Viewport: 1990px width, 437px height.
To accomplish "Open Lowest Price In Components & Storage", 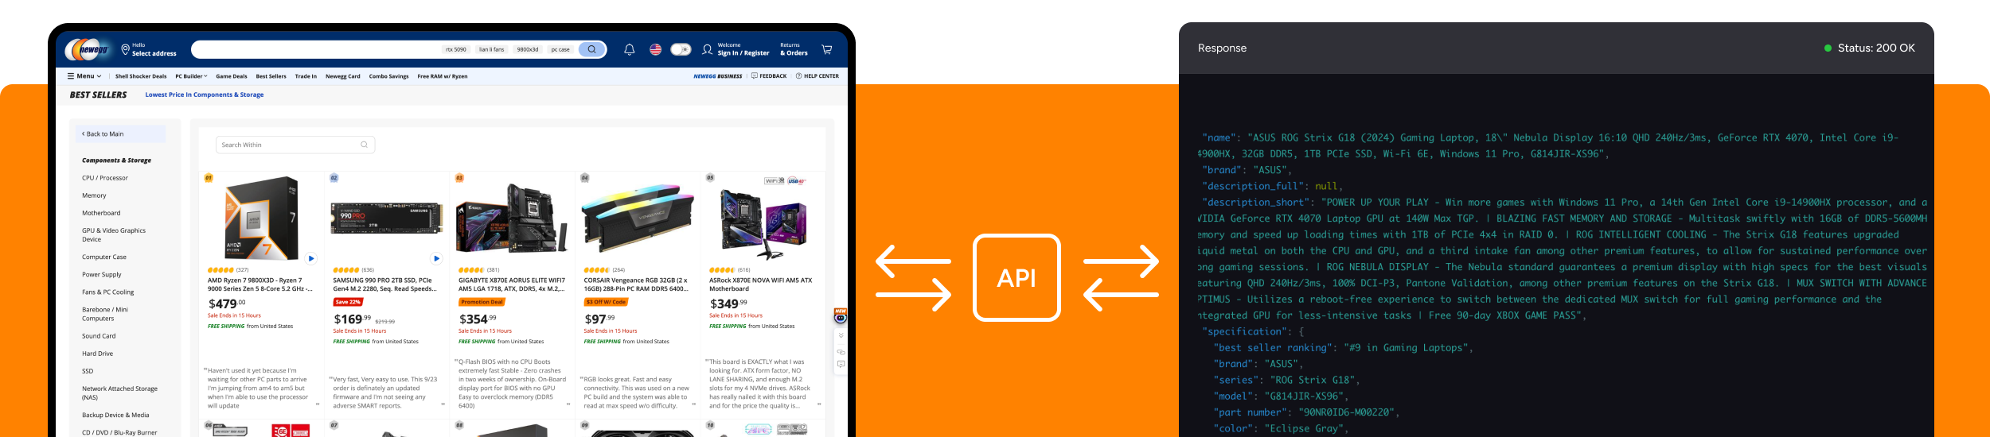I will pyautogui.click(x=205, y=95).
